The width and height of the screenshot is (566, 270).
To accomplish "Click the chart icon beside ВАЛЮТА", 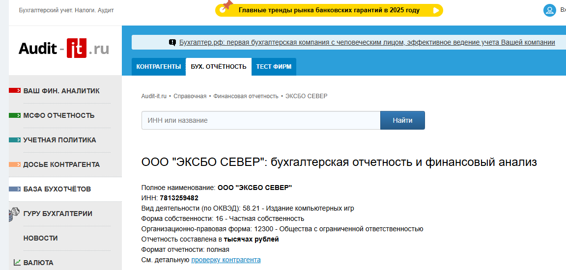I will point(17,263).
